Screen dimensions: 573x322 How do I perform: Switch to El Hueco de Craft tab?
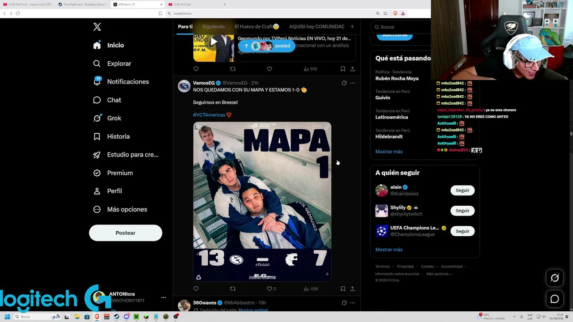(257, 27)
